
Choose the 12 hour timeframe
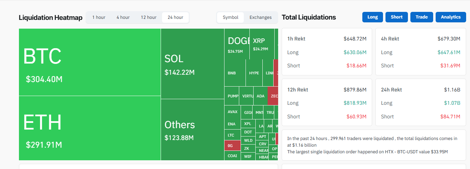pos(149,17)
